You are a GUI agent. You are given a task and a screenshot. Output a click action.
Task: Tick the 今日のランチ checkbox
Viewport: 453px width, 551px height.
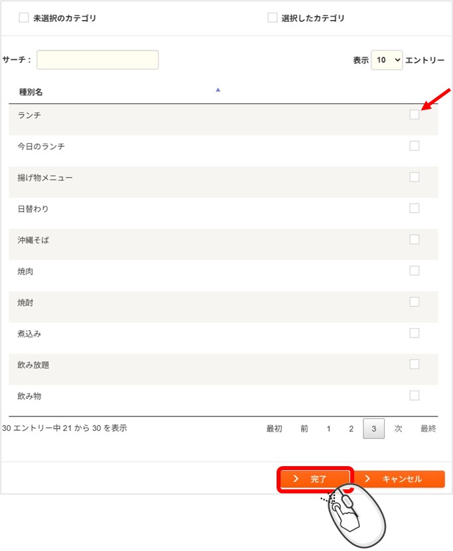click(x=415, y=146)
